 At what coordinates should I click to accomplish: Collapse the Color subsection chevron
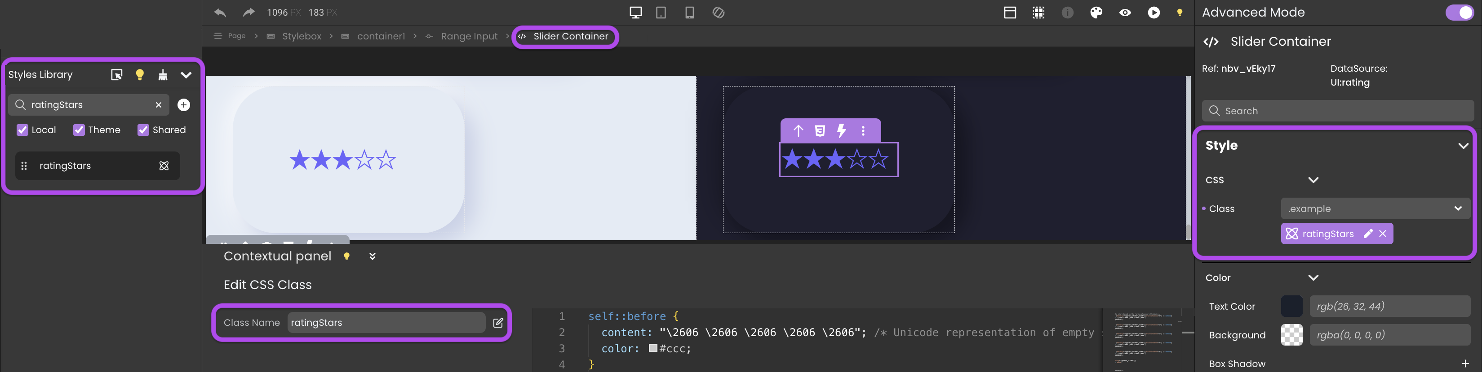1313,278
